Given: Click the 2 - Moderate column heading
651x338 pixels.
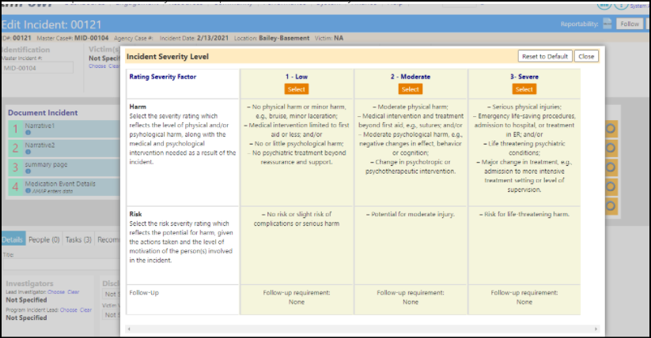Looking at the screenshot, I should pyautogui.click(x=411, y=77).
